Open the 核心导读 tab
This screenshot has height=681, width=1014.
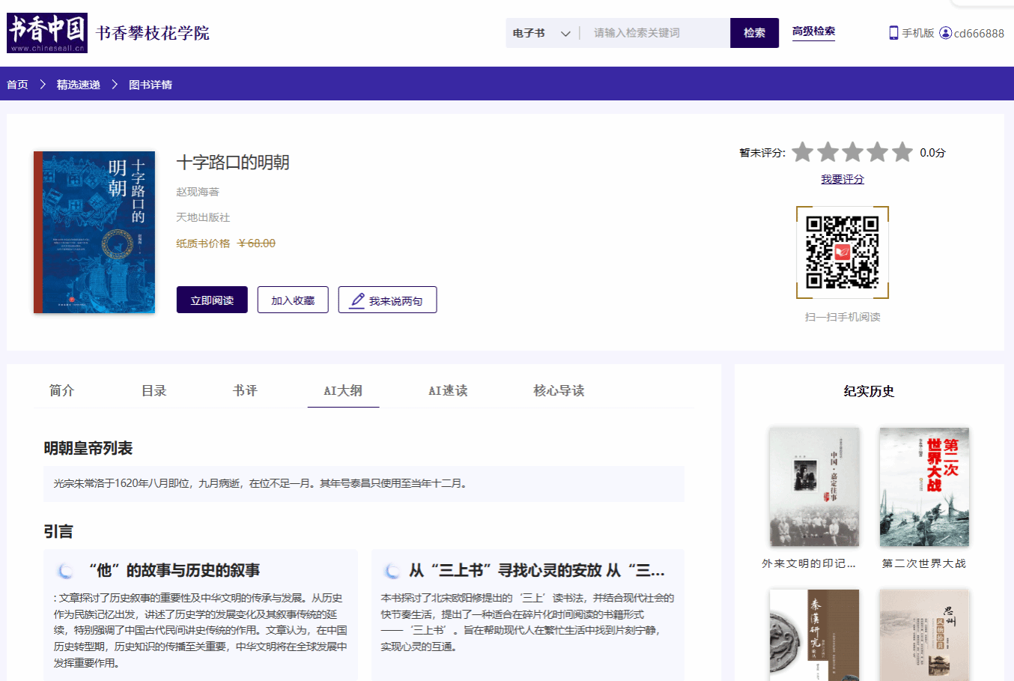click(559, 390)
